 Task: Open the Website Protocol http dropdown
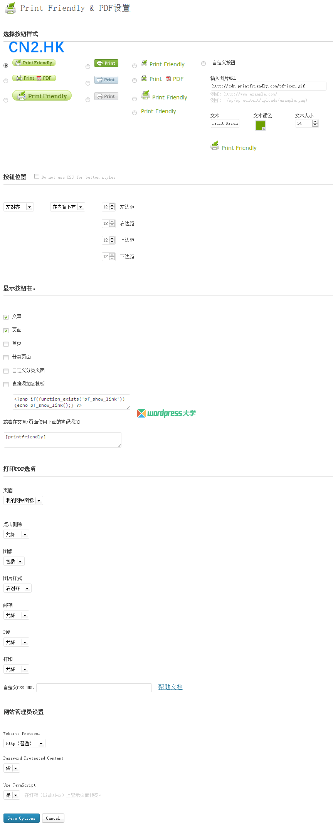24,743
